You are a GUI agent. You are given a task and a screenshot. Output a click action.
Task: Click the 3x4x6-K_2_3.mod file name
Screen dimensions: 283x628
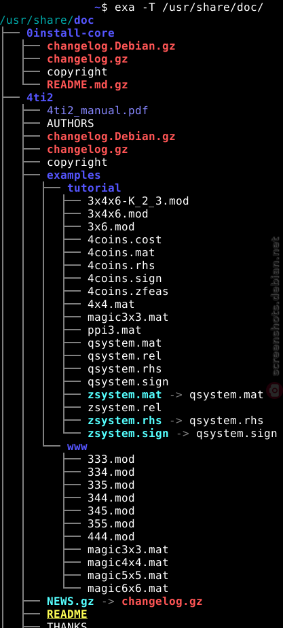138,200
